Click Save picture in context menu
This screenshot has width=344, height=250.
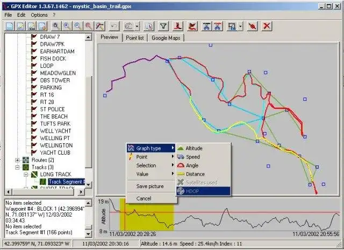pos(150,186)
